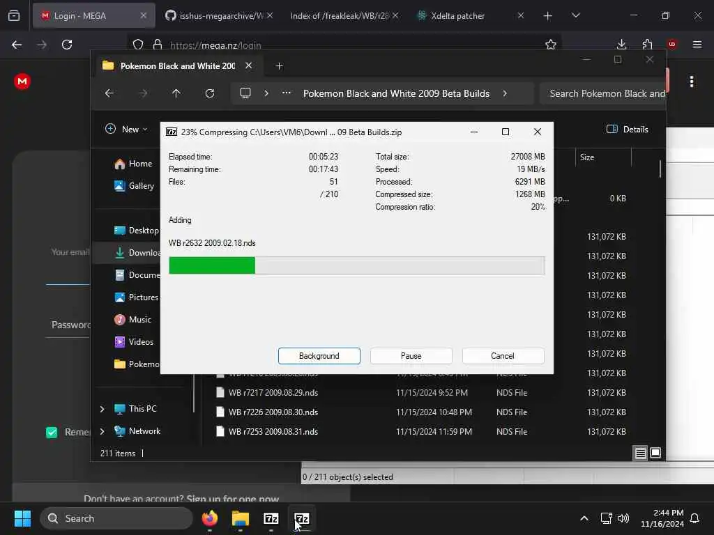
Task: Expand the This PC tree node
Action: coord(102,409)
